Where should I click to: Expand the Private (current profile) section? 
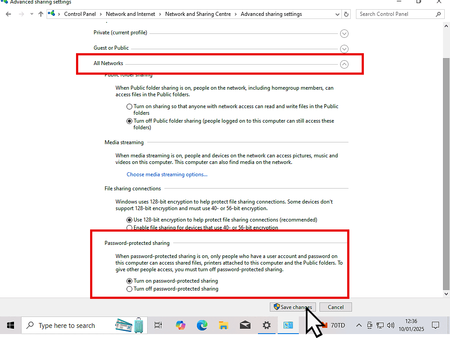point(344,33)
